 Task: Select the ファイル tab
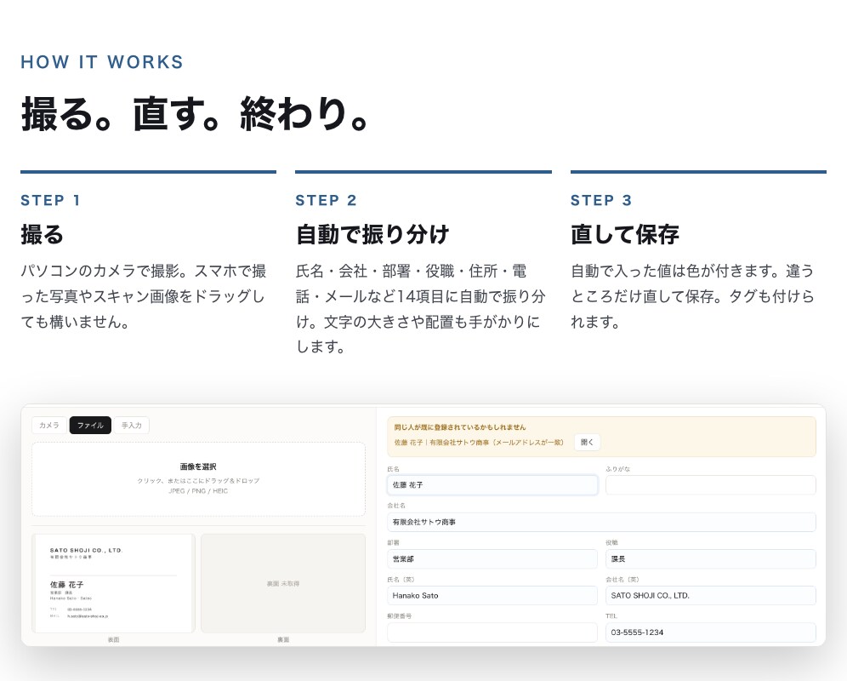tap(90, 425)
